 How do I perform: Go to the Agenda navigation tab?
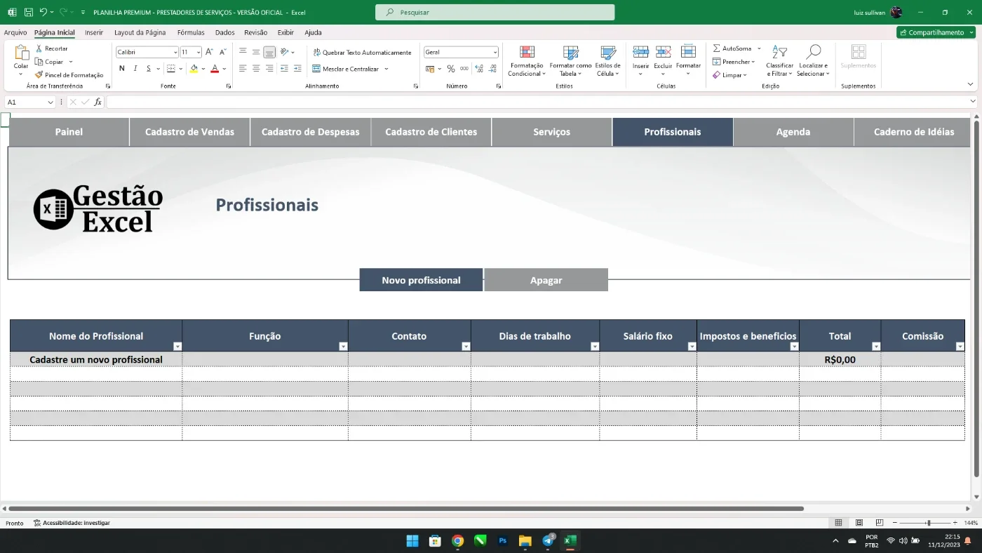click(x=793, y=132)
